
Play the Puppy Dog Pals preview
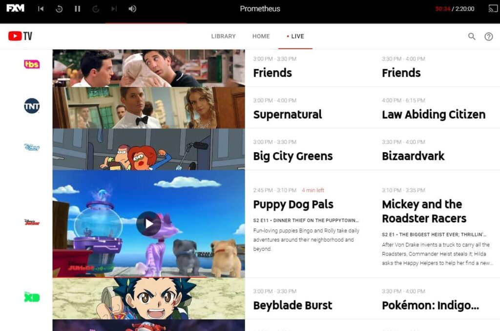coord(148,222)
